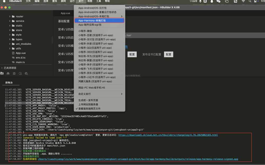Viewport: 265px width, 165px height.
Task: Click the WeChat icon in menu bar
Action: (x=218, y=1)
